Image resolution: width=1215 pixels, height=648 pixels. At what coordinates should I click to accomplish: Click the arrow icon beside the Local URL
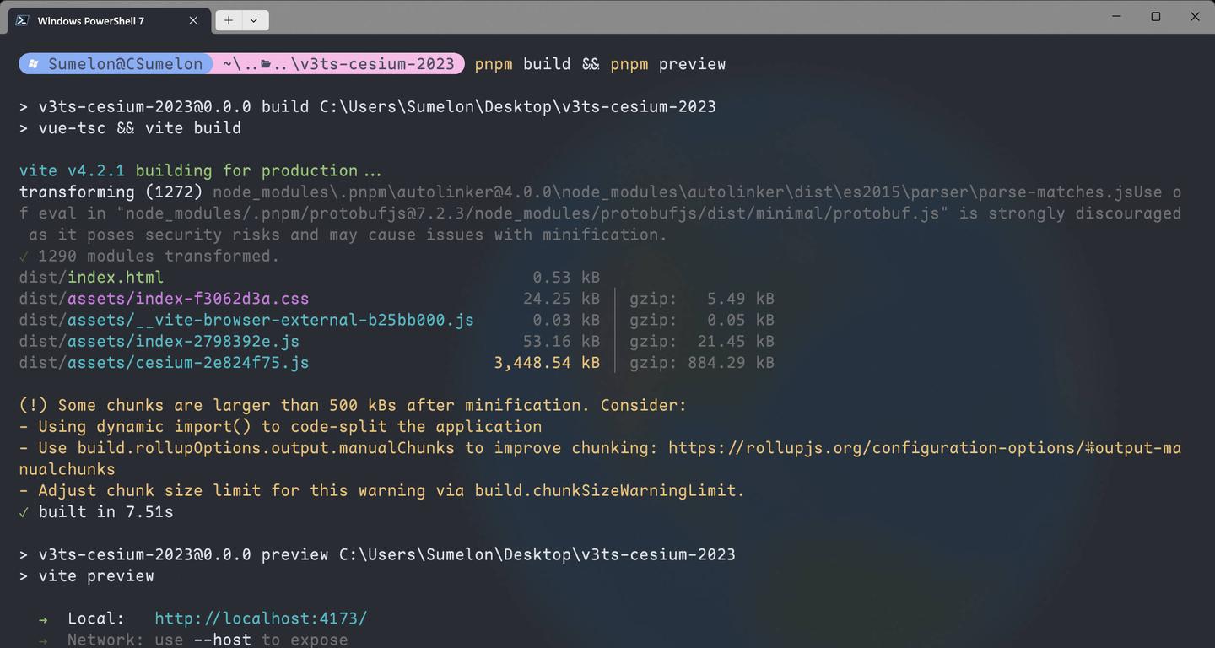pos(42,618)
